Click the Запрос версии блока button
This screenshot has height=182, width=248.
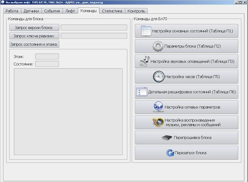pos(34,28)
